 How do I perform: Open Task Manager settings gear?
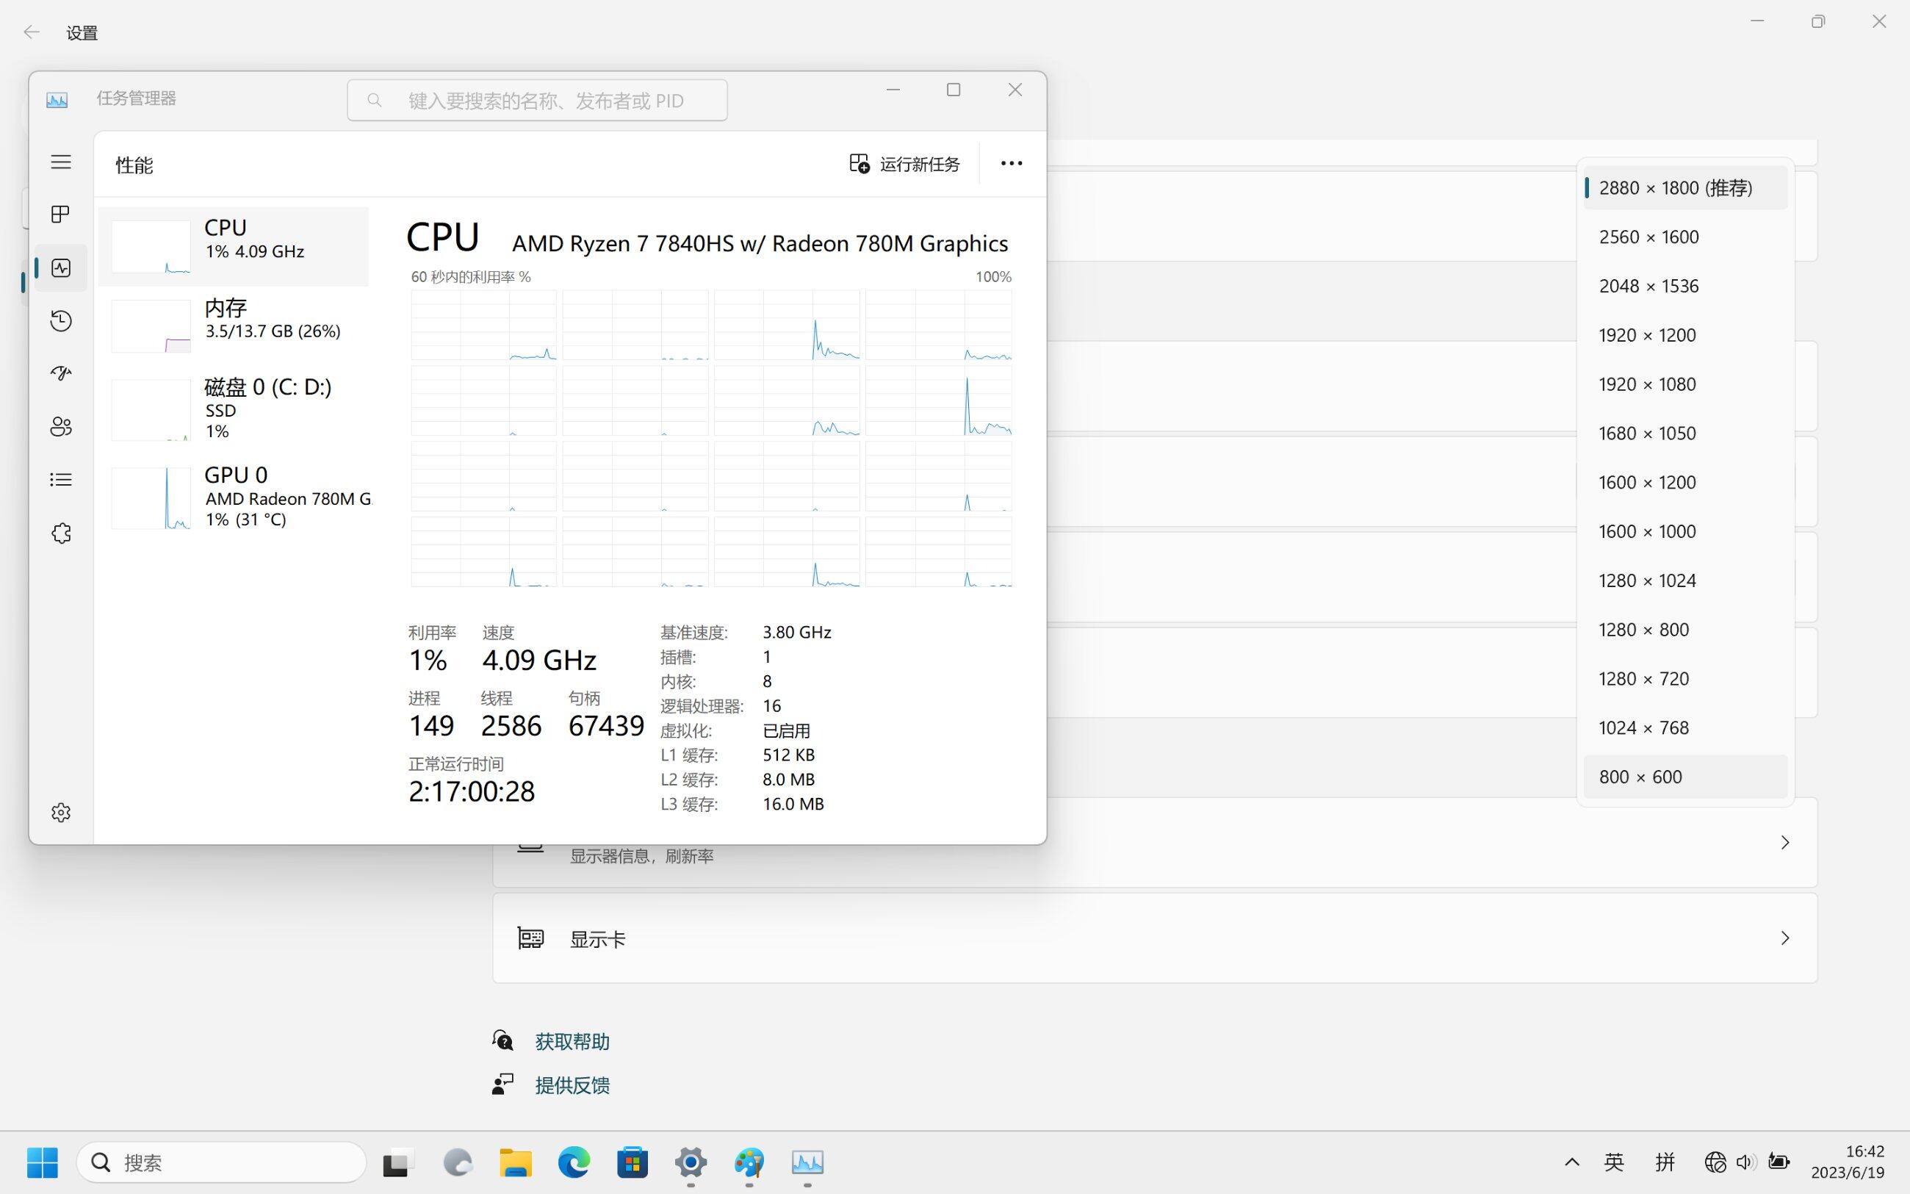pyautogui.click(x=61, y=812)
